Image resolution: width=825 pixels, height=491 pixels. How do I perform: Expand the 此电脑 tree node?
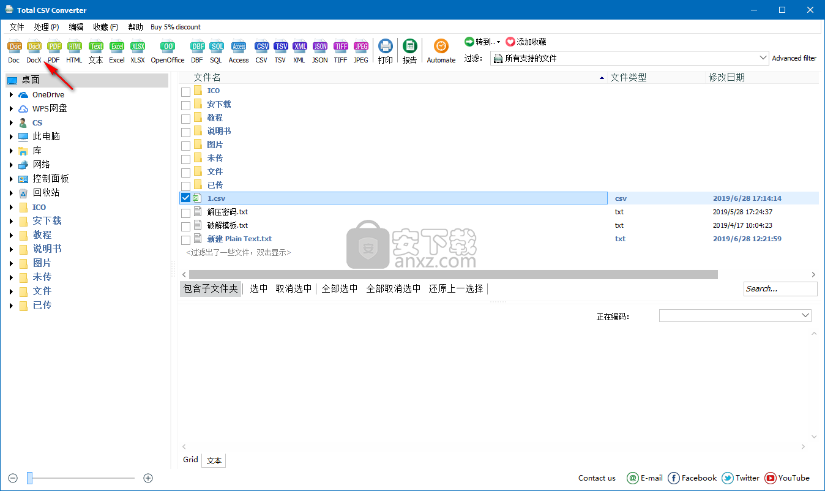pos(11,137)
